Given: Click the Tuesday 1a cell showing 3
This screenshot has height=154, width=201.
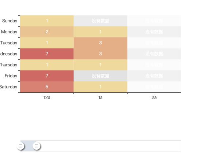Looking at the screenshot, I should click(100, 43).
